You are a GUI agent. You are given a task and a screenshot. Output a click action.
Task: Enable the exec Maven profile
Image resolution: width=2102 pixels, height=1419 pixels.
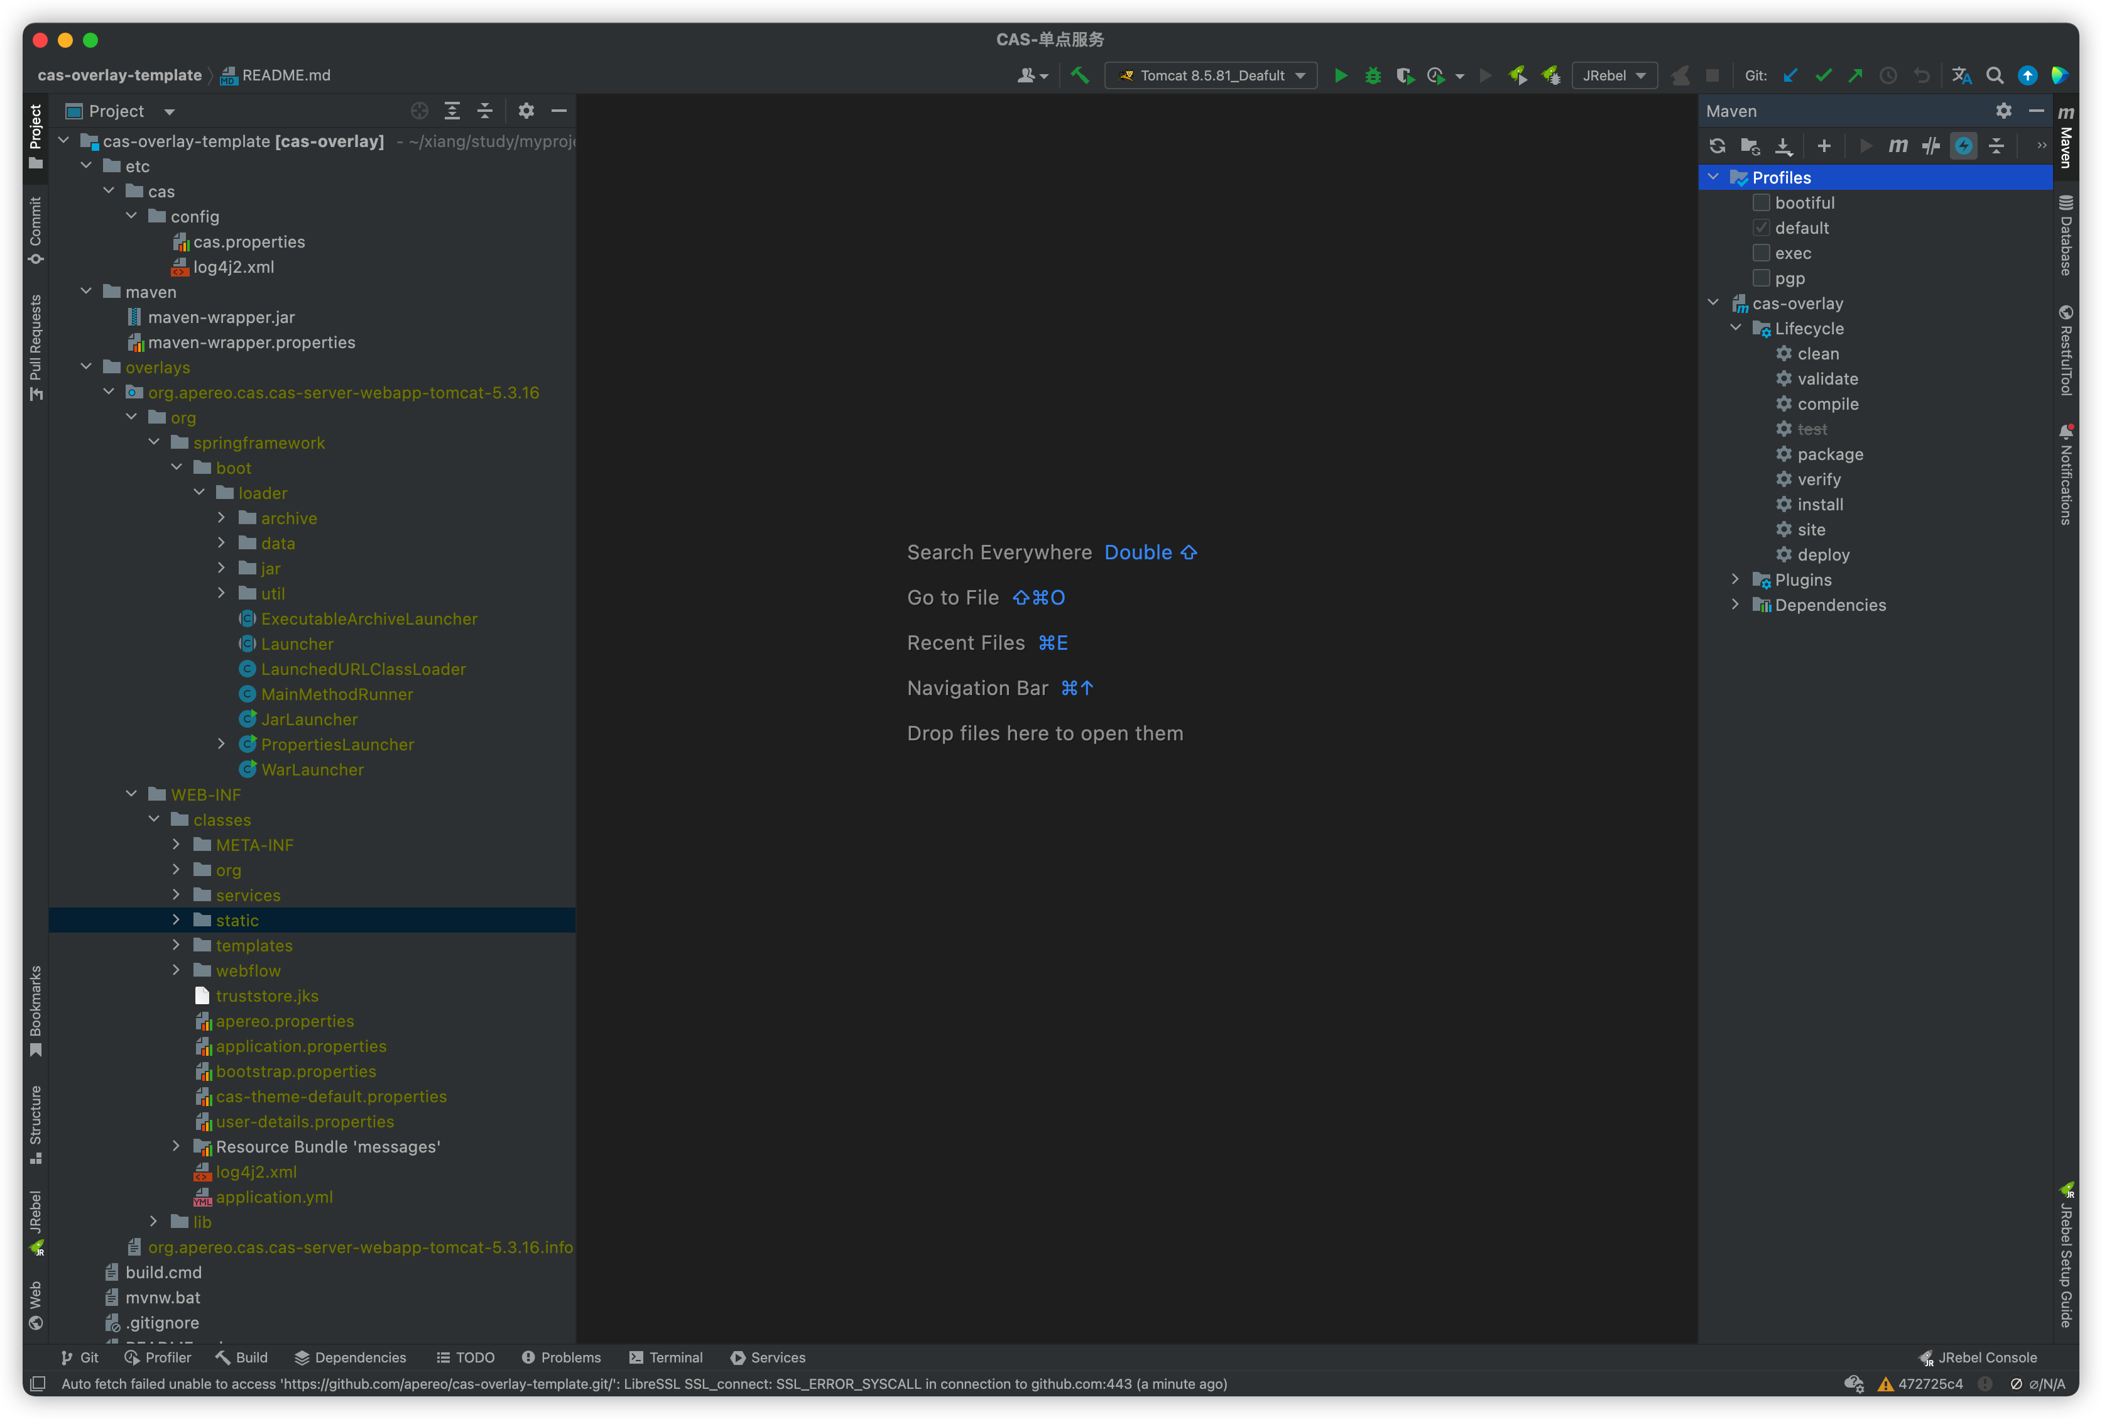click(1761, 253)
